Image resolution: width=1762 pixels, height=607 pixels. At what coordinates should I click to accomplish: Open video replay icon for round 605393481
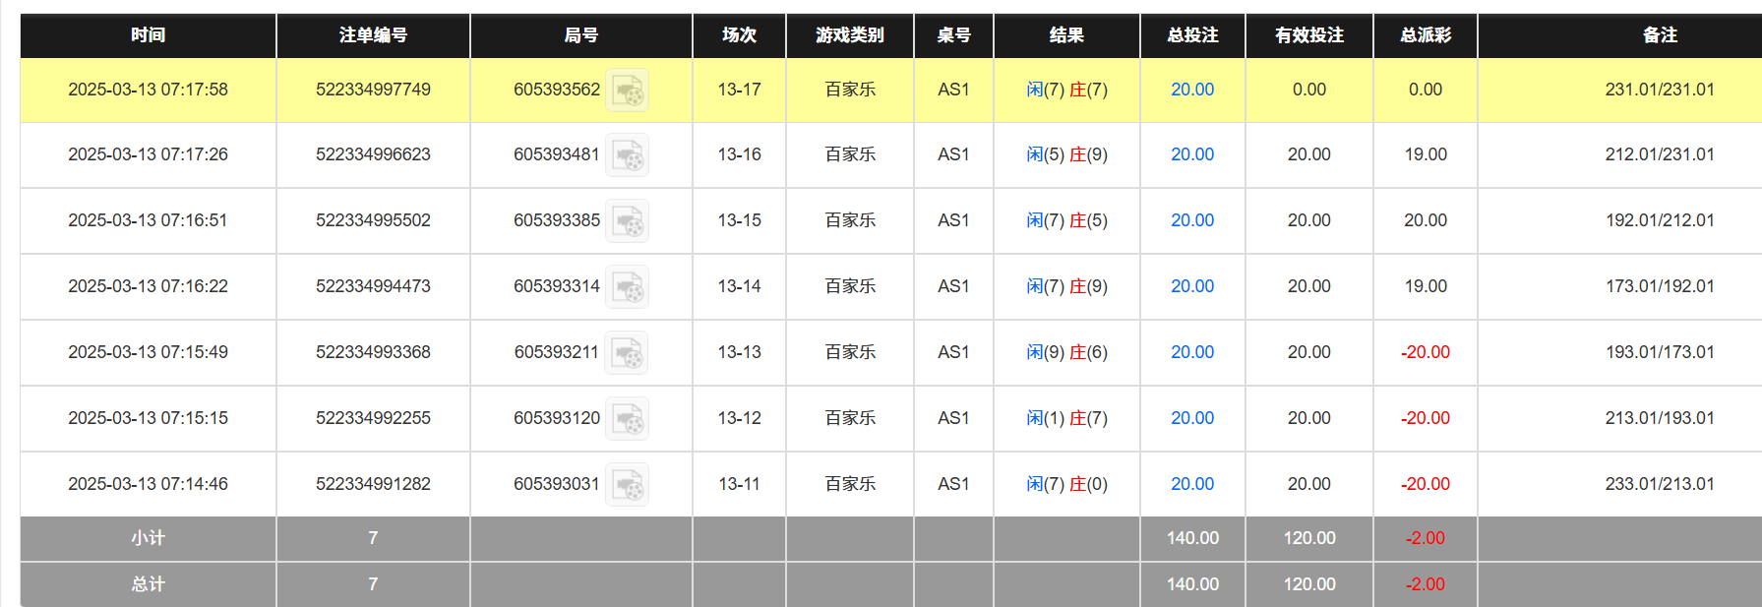(x=627, y=155)
